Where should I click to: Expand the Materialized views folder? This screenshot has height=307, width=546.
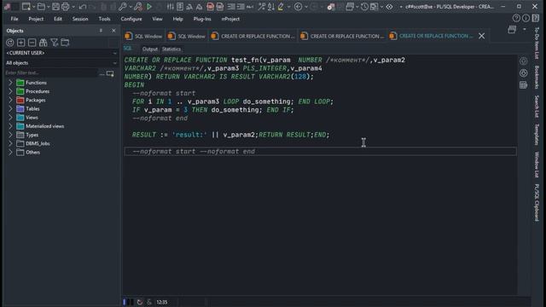click(x=10, y=126)
